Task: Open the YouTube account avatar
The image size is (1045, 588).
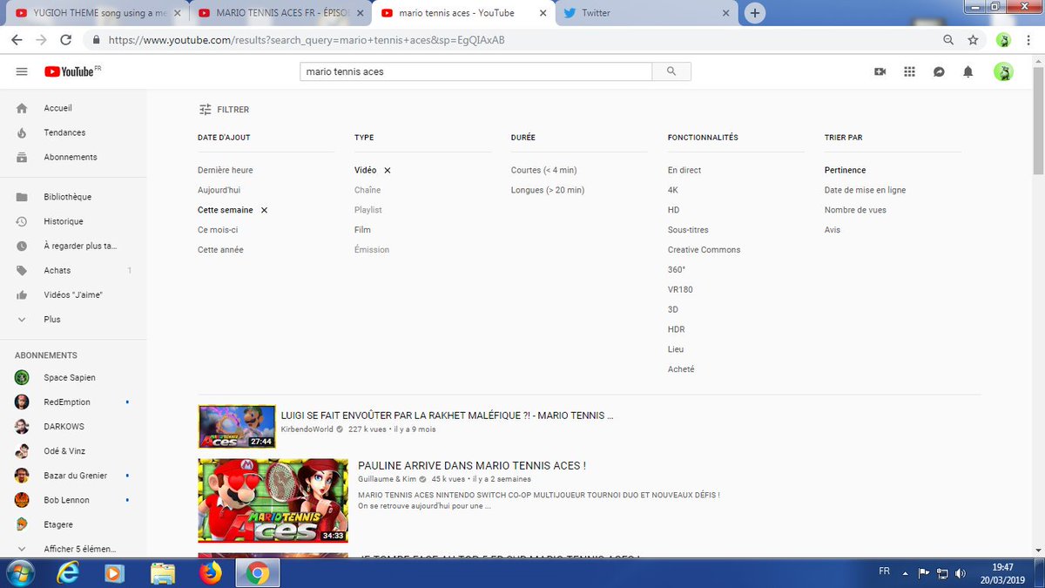Action: point(1003,71)
